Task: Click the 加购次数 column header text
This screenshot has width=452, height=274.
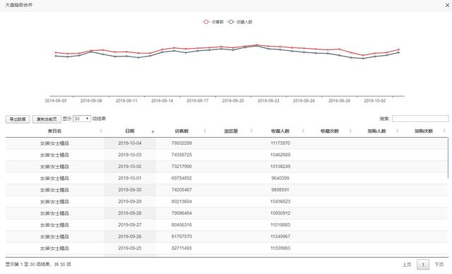Action: pyautogui.click(x=424, y=131)
